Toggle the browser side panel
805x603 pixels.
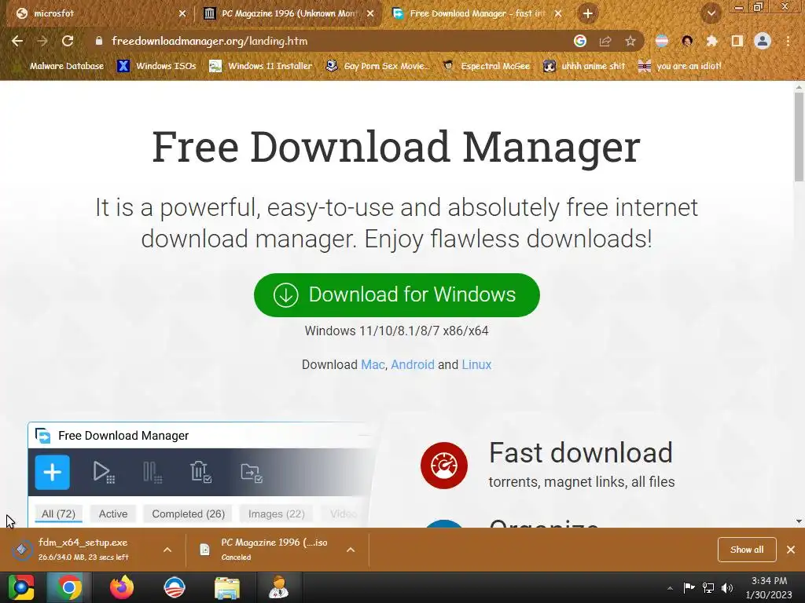click(x=737, y=41)
